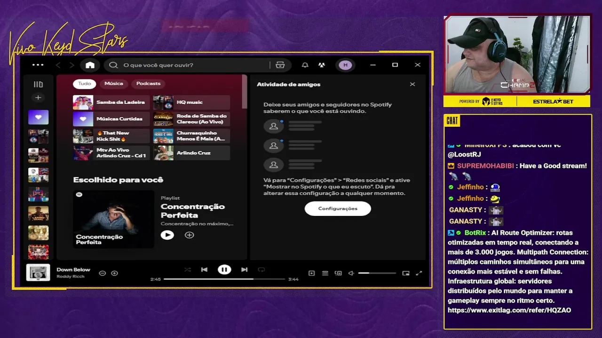Screen dimensions: 602x338
Task: Open the 'HQ music' shortcut
Action: point(191,102)
